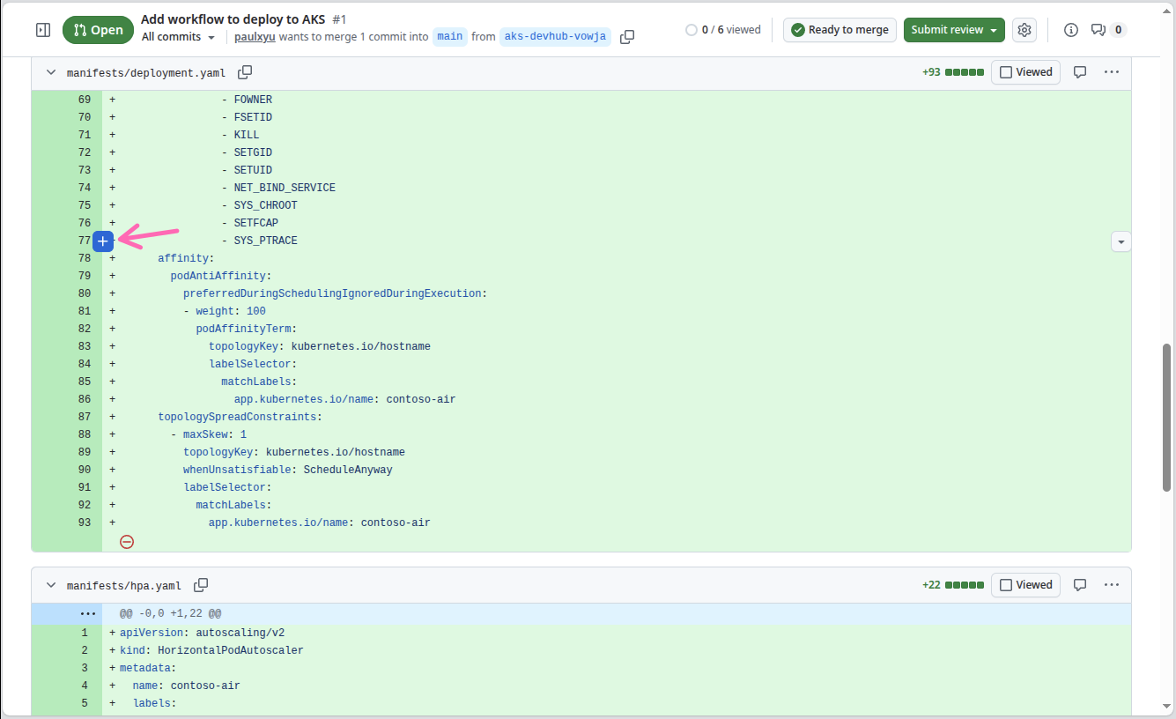This screenshot has width=1176, height=719.
Task: Open manifests/deployment.yaml file link
Action: 146,73
